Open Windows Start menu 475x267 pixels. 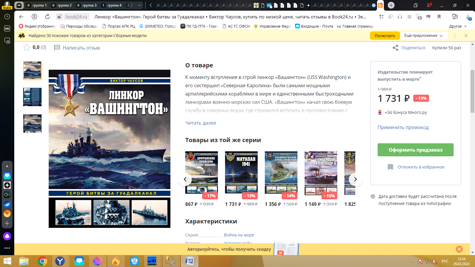pos(7,261)
